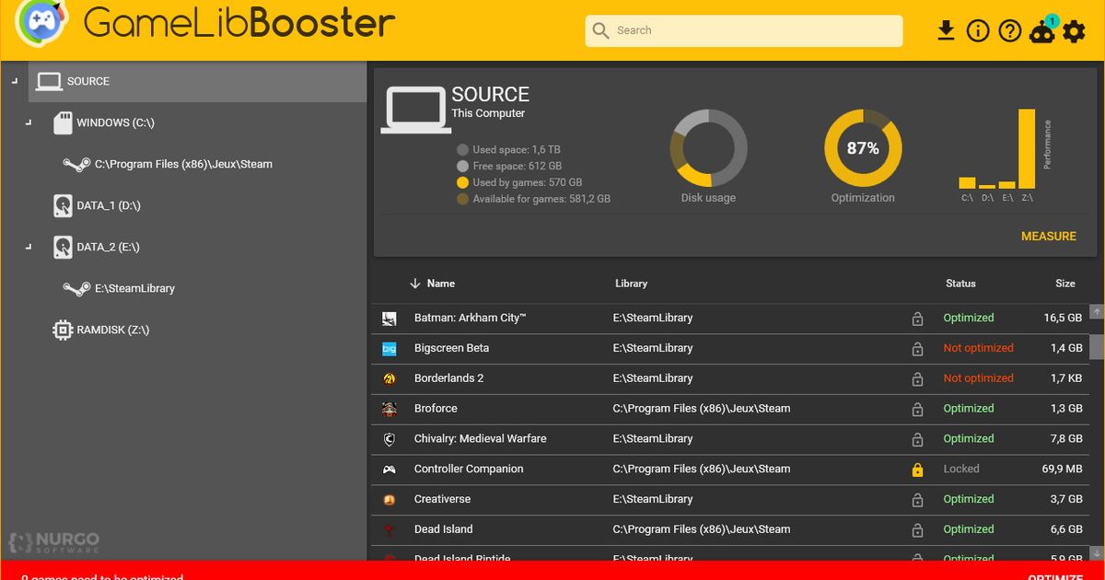Select SOURCE in the tree

197,81
